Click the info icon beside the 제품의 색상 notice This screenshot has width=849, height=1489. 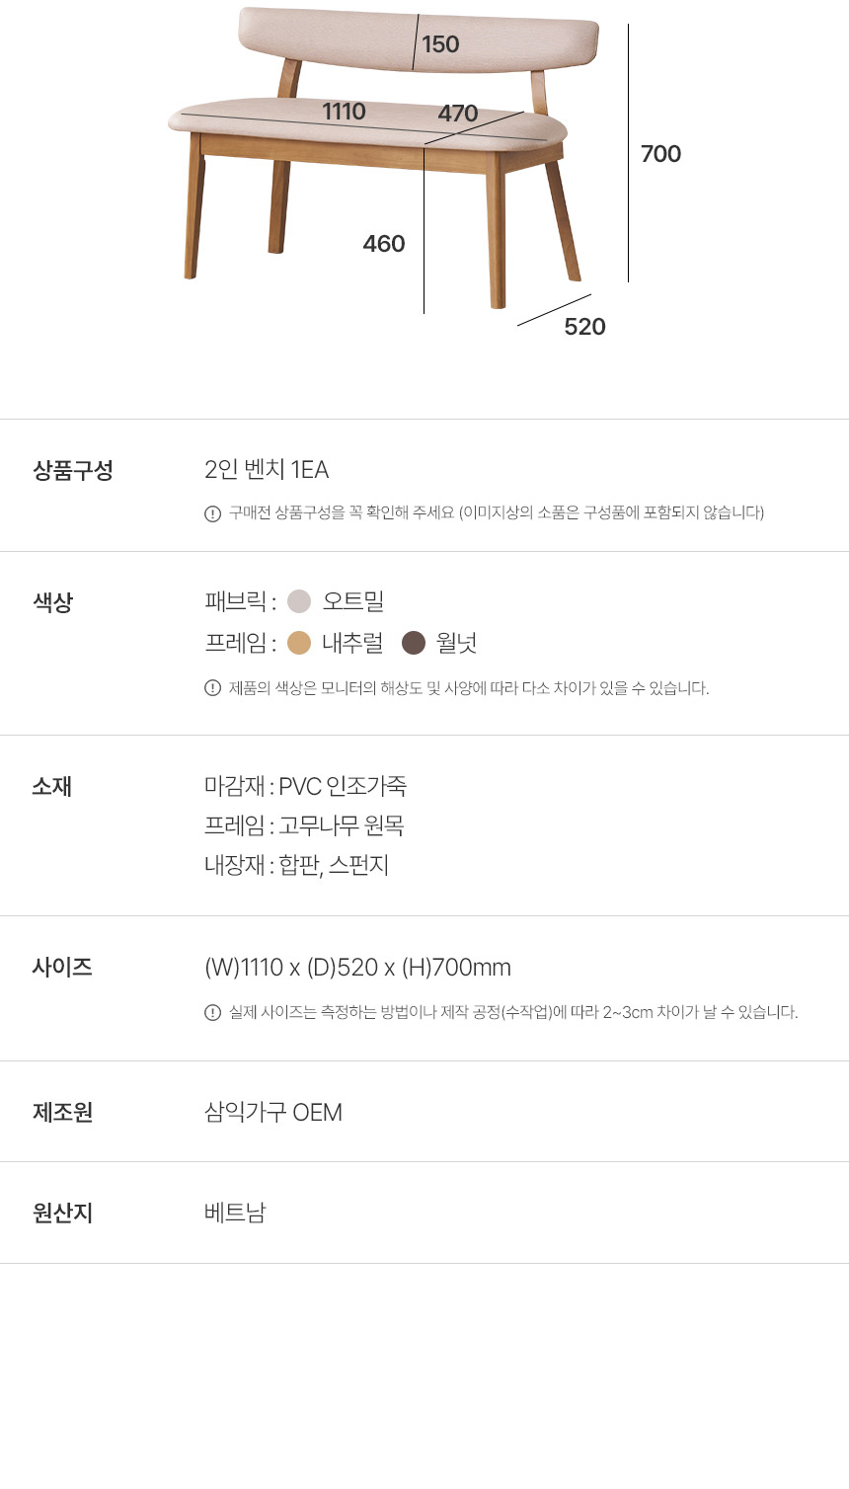click(x=212, y=688)
